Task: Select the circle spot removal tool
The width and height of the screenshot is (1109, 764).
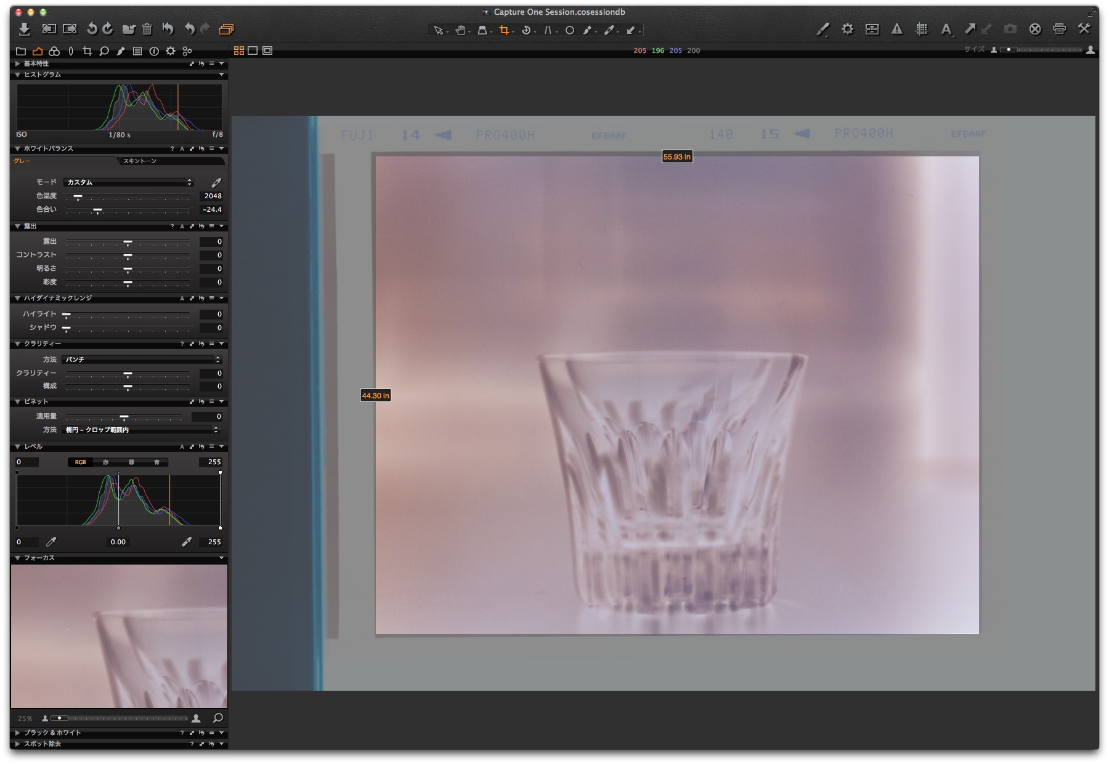Action: tap(570, 30)
